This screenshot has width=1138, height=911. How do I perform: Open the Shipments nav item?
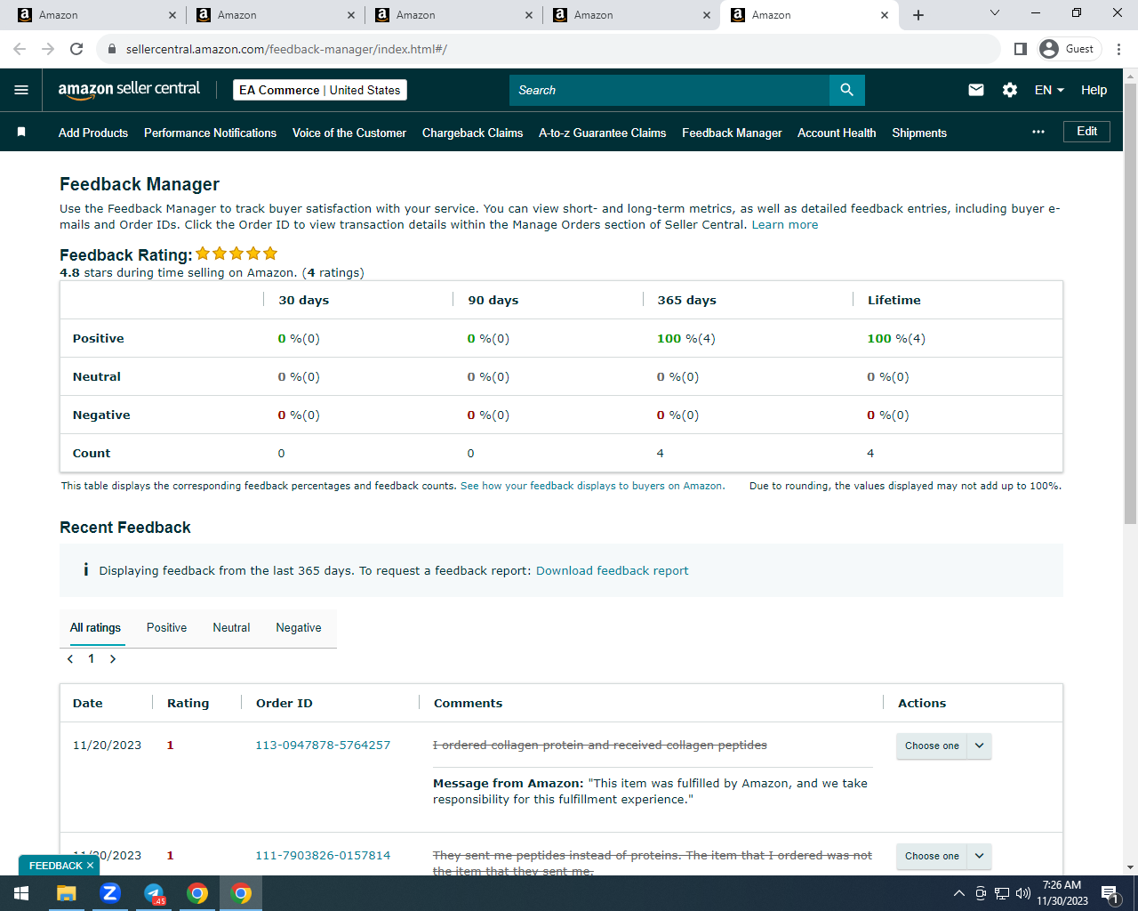[919, 133]
